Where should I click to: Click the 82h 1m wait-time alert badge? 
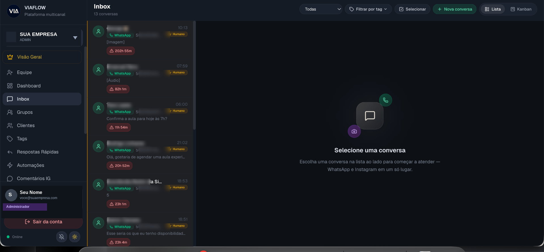pyautogui.click(x=118, y=89)
